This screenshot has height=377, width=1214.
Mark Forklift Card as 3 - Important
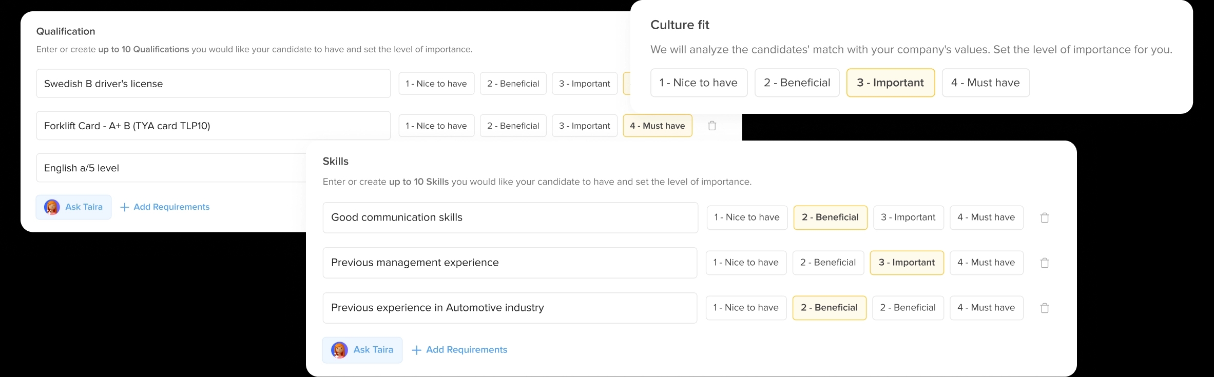pos(584,126)
